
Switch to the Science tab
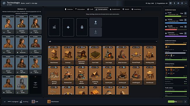click(69, 9)
